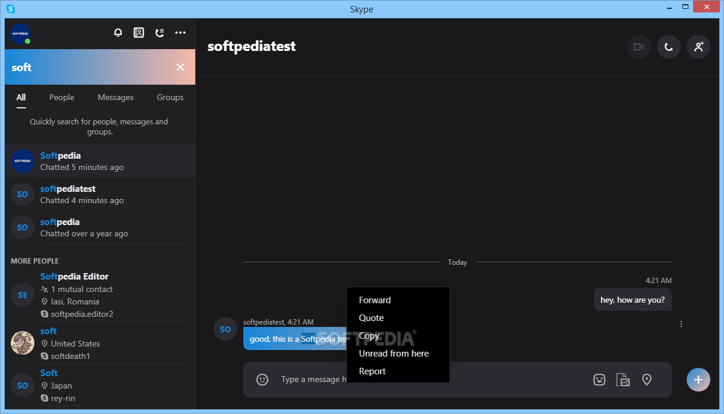The image size is (724, 414).
Task: Click the 'softdeath1' Skype name
Action: click(x=71, y=356)
